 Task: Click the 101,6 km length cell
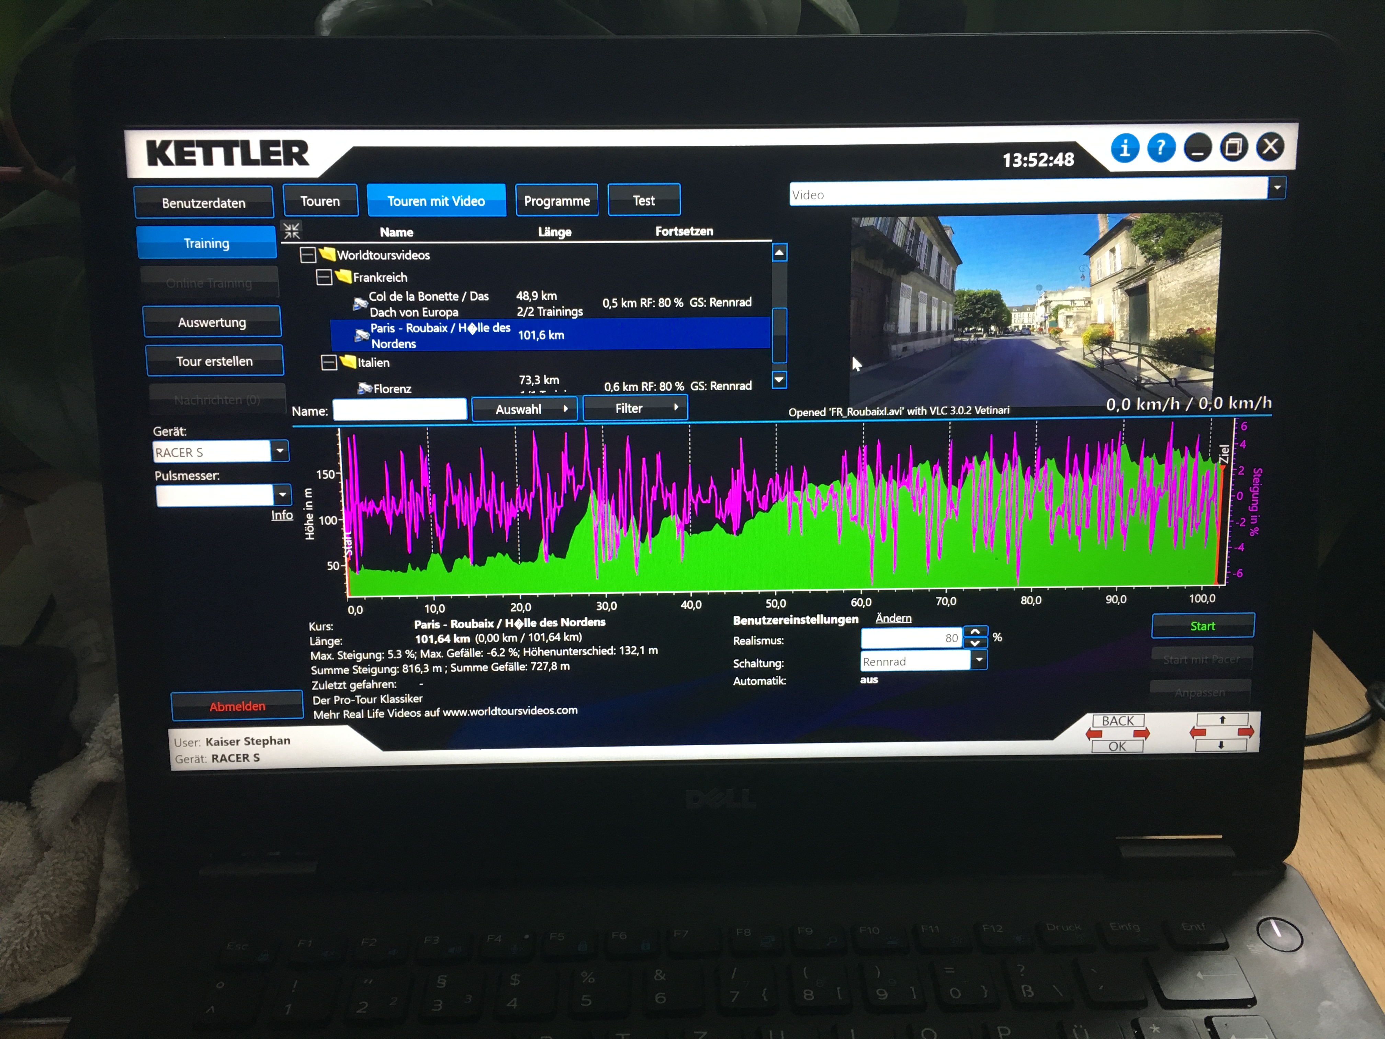pyautogui.click(x=541, y=335)
